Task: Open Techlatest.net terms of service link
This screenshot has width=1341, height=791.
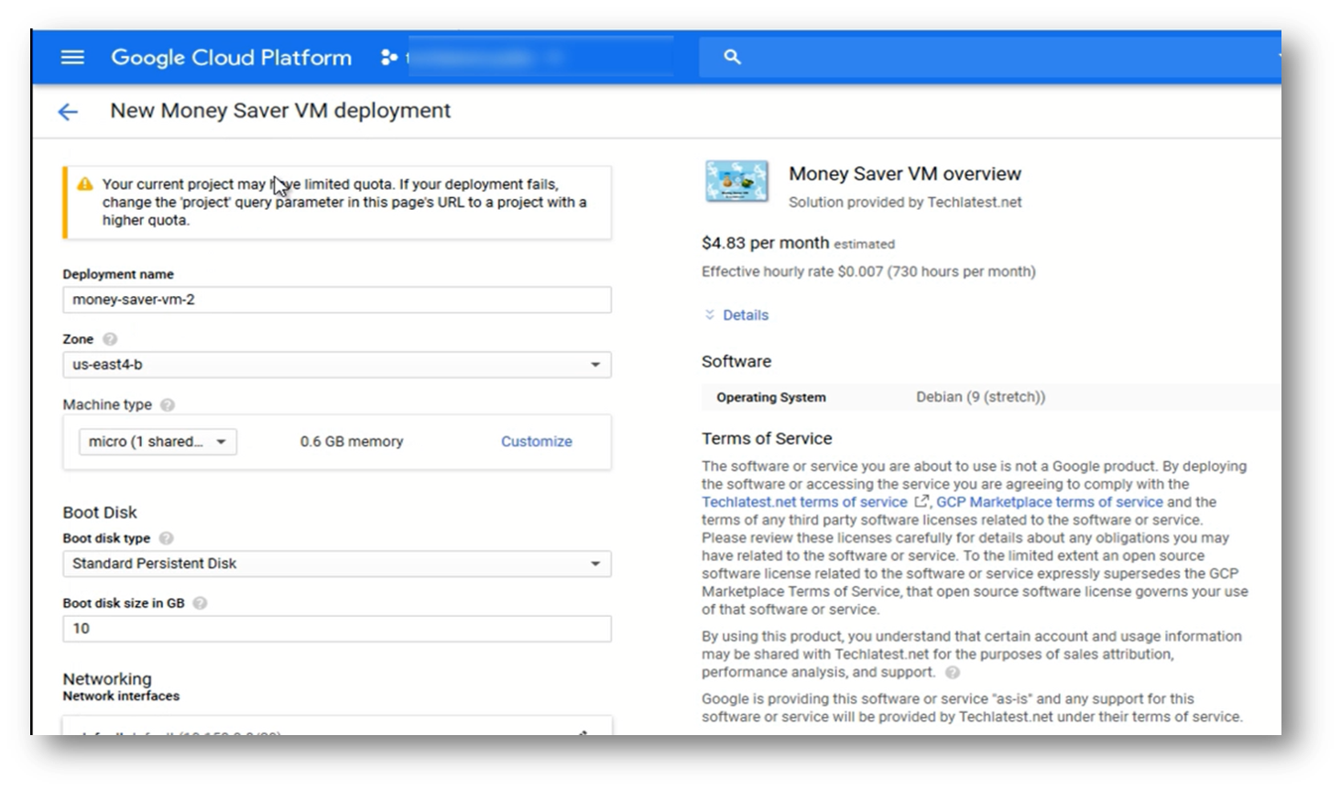Action: pyautogui.click(x=804, y=502)
